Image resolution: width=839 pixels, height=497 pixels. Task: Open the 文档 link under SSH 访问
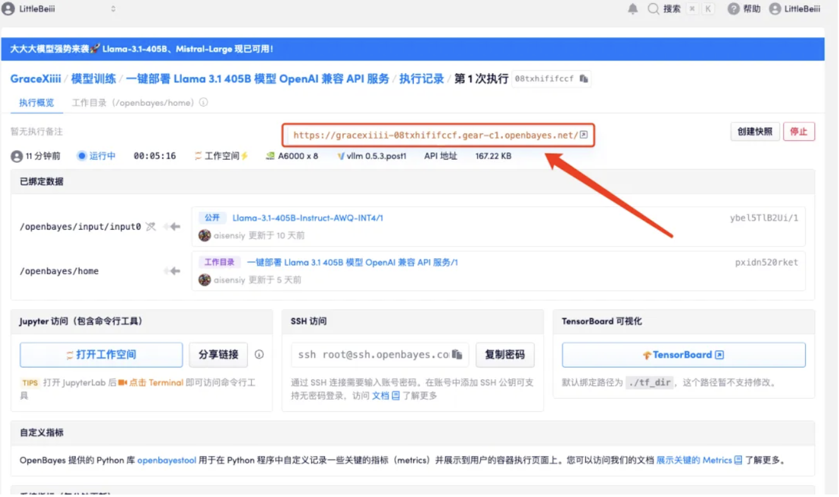[380, 395]
